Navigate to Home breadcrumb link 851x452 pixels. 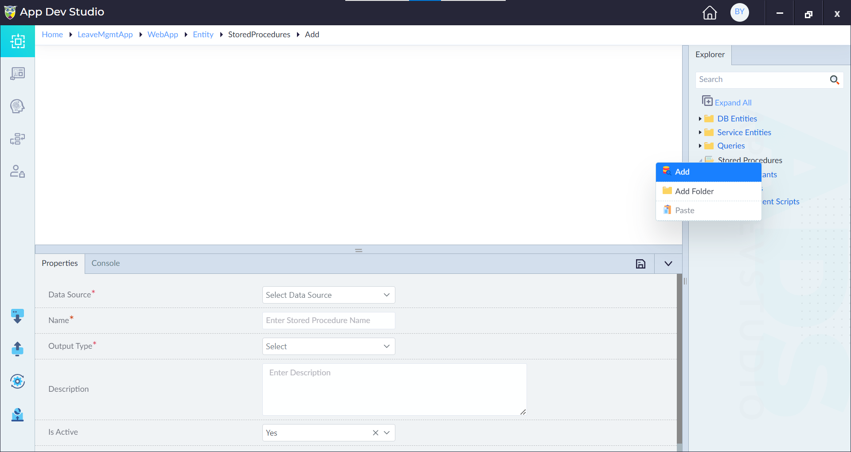click(x=52, y=35)
